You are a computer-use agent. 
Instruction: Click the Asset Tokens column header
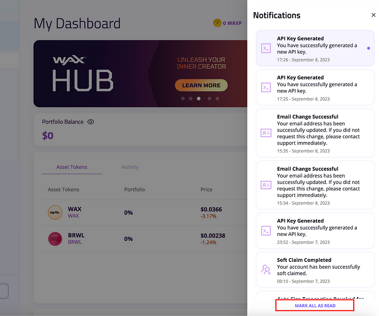[63, 189]
